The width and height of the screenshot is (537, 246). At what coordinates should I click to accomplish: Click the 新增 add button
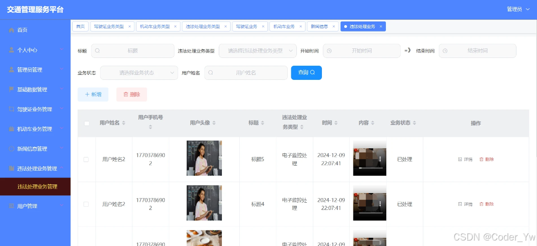pyautogui.click(x=93, y=94)
